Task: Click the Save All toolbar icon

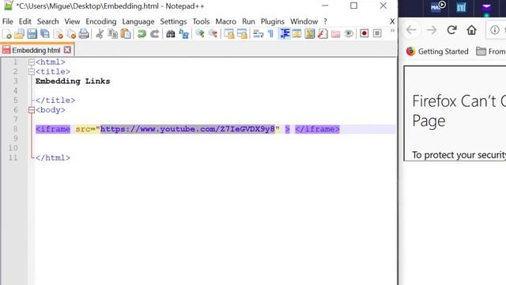Action: pos(45,33)
